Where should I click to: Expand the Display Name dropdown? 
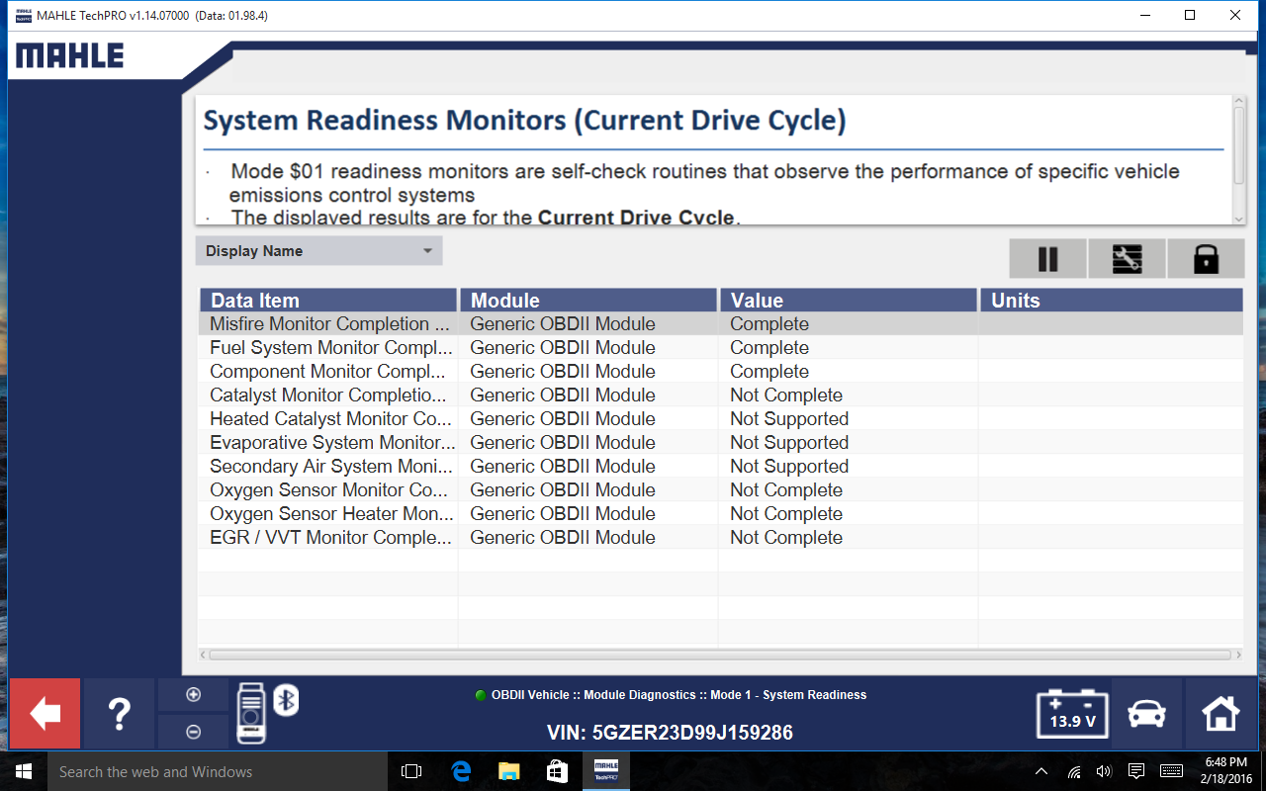point(318,251)
